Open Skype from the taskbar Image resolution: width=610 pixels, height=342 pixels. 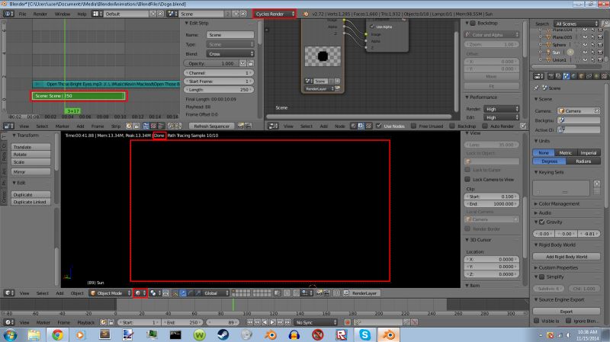click(364, 334)
